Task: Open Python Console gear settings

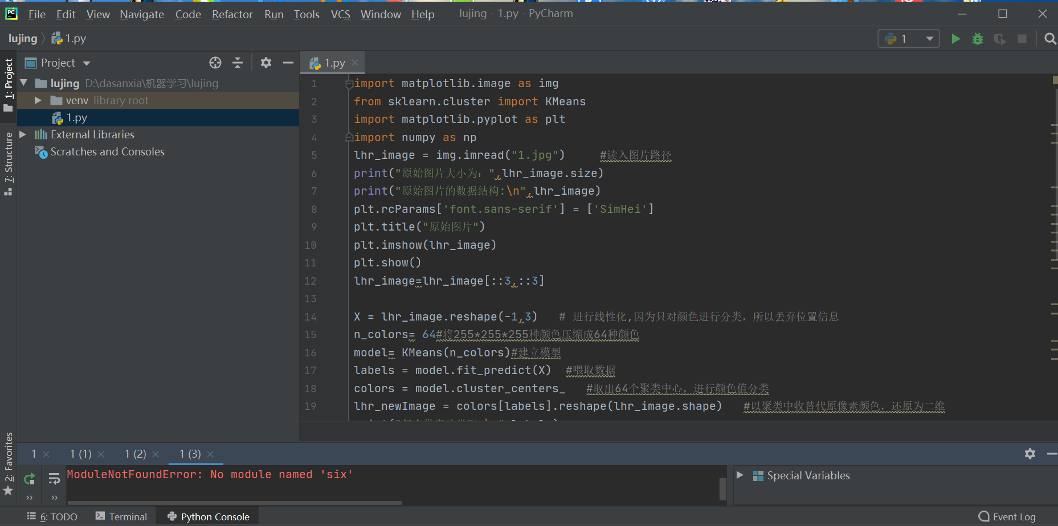Action: click(x=1030, y=454)
